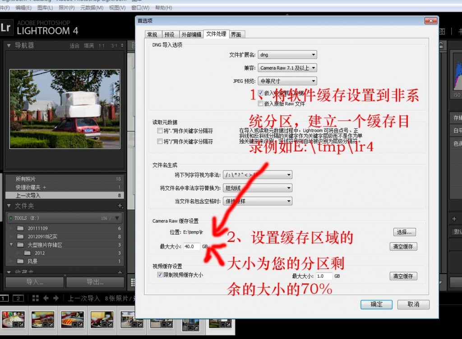The image size is (462, 339).
Task: Click the 导出... button in Lightroom
Action: pyautogui.click(x=95, y=282)
